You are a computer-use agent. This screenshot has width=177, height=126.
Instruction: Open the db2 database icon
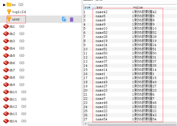[x=6, y=34]
